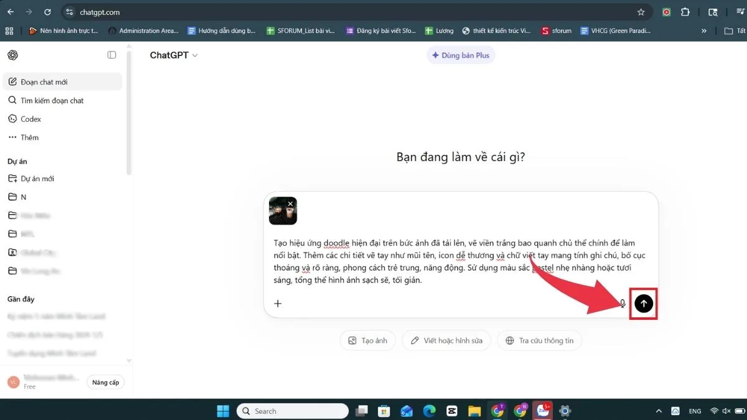
Task: Open the attached image thumbnail preview
Action: point(283,211)
